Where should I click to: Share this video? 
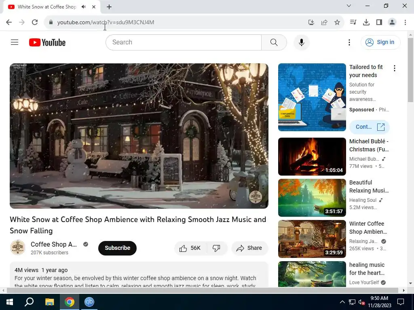(x=249, y=248)
